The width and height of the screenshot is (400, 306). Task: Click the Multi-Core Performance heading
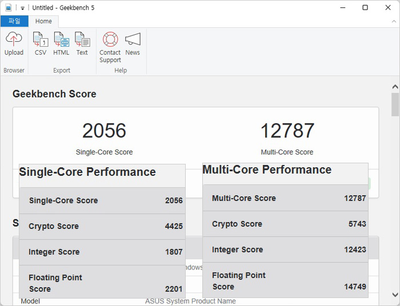point(267,170)
